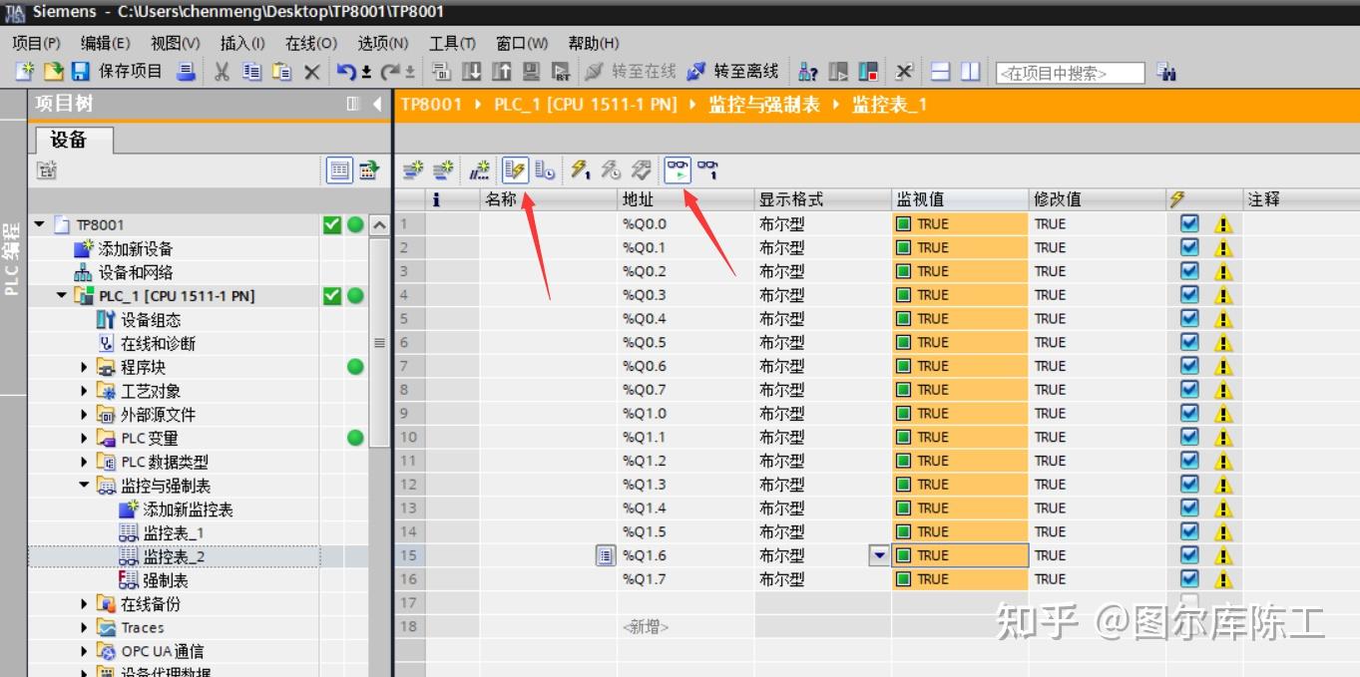Viewport: 1360px width, 677px height.
Task: Click the Upload from device icon
Action: [502, 72]
